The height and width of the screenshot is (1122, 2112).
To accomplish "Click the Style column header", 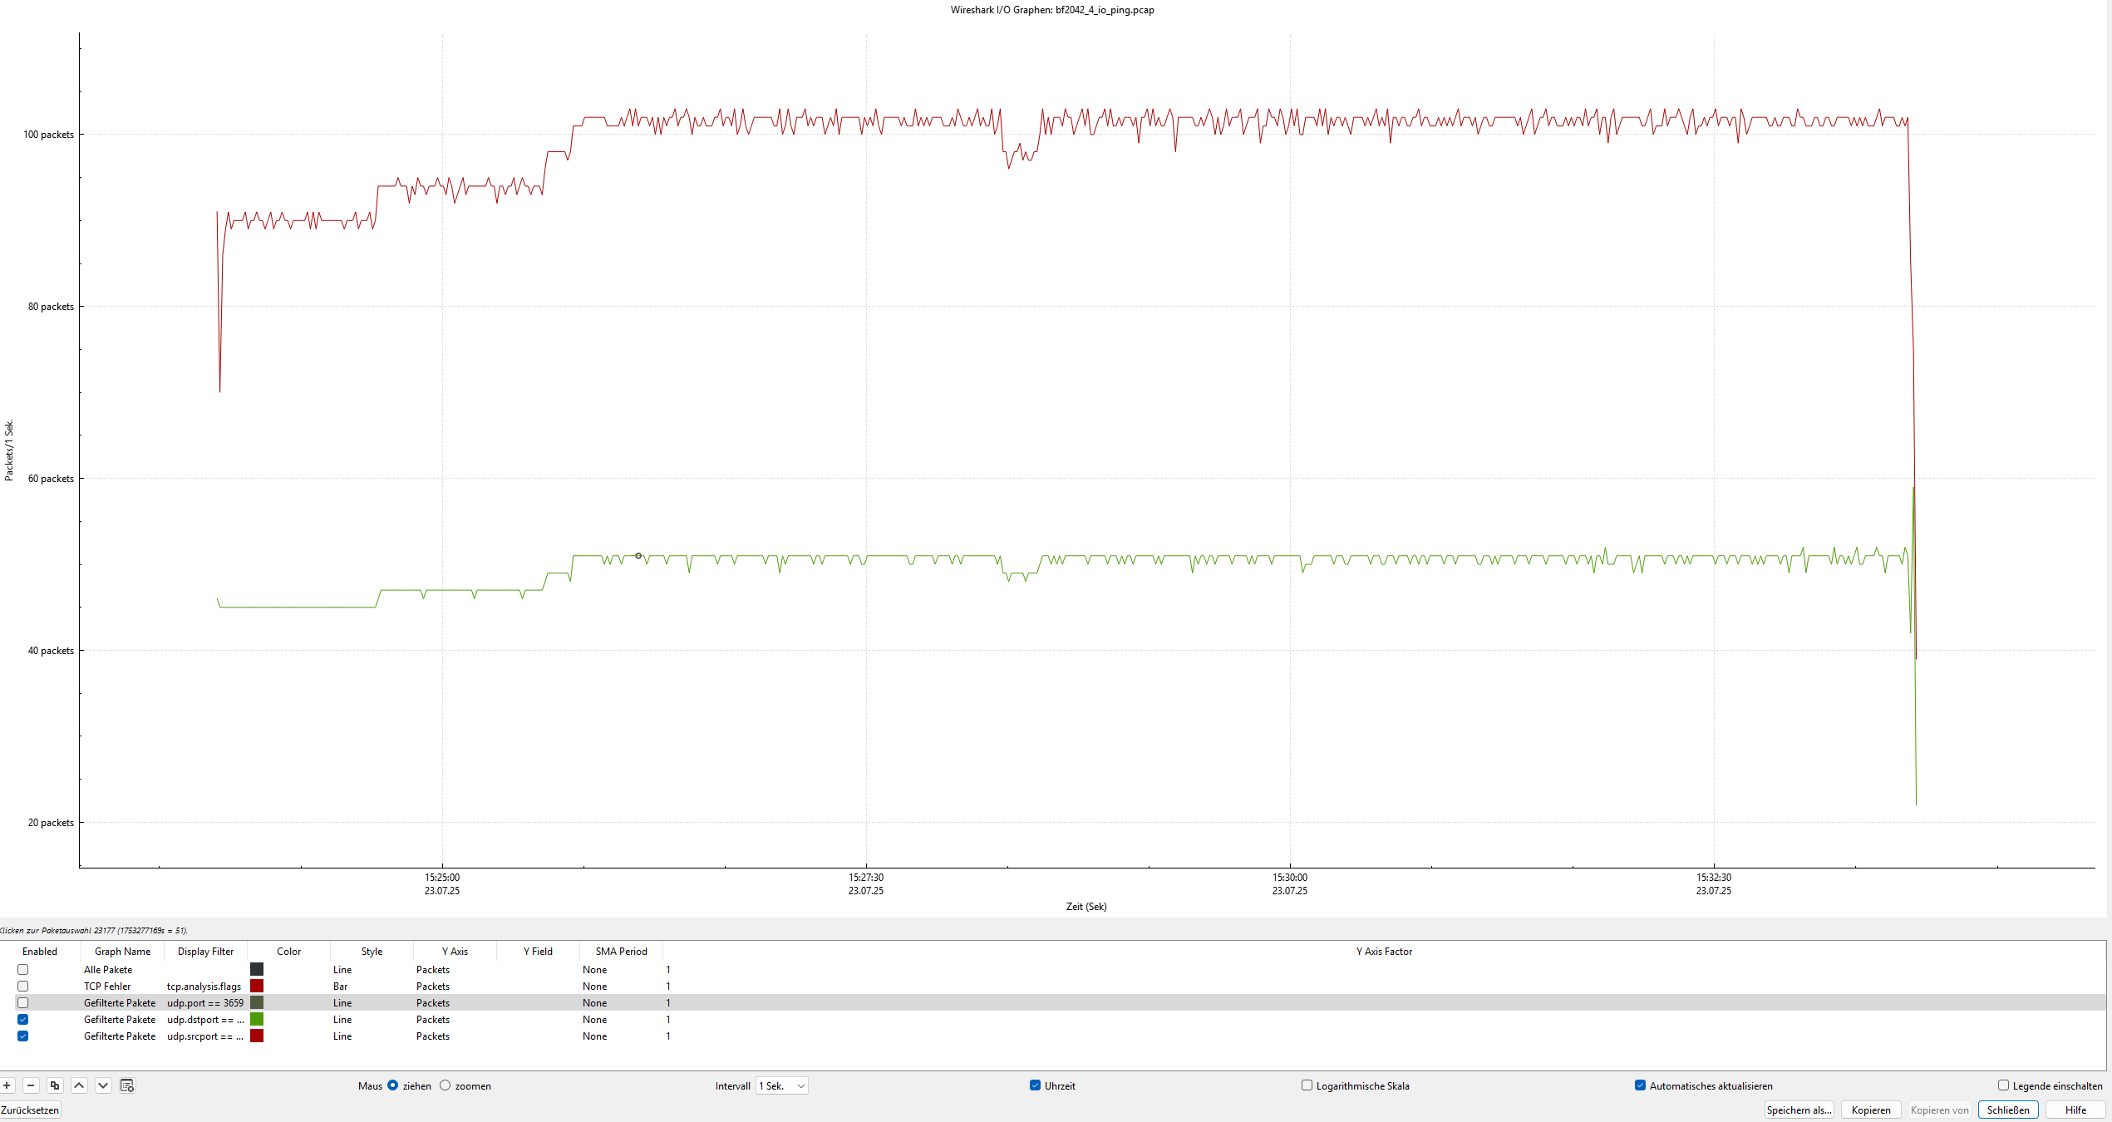I will pos(372,952).
